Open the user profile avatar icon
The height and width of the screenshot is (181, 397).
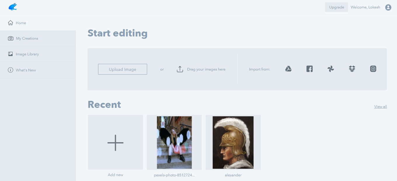tap(388, 7)
